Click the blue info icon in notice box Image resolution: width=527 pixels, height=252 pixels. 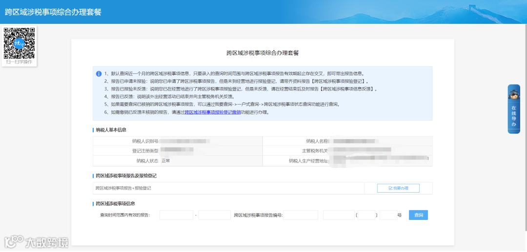point(99,74)
